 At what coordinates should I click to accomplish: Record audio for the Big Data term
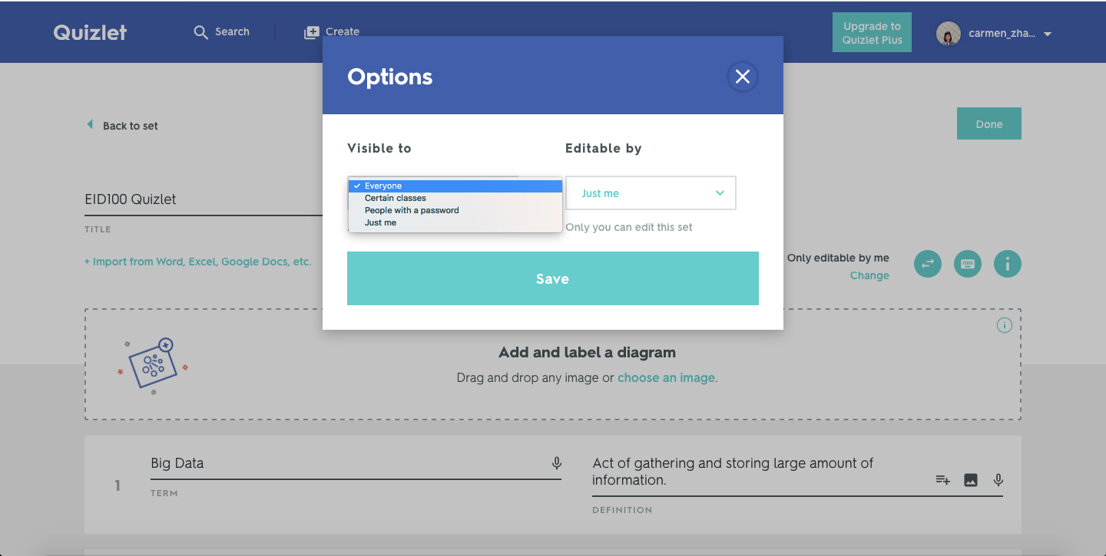point(556,462)
